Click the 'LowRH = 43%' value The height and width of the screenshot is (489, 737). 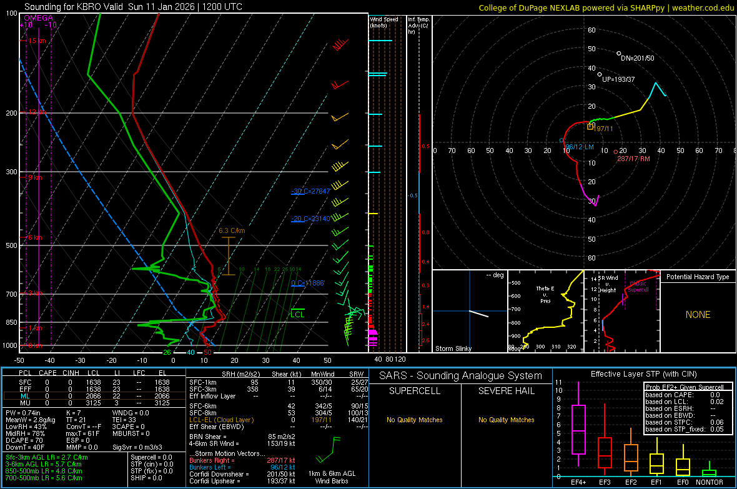pyautogui.click(x=26, y=427)
